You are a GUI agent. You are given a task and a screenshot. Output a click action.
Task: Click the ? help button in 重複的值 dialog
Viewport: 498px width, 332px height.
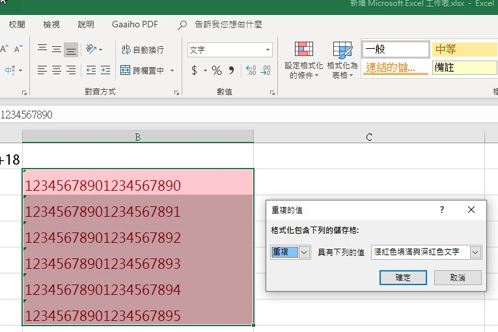click(442, 210)
